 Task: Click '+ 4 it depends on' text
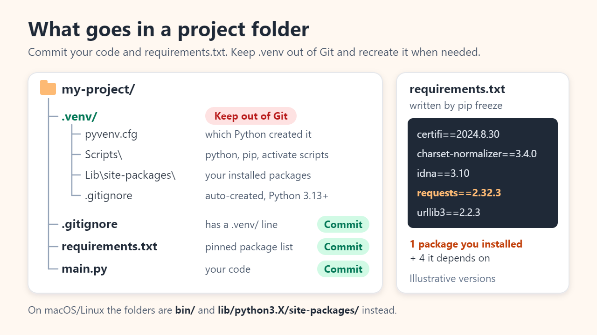[x=450, y=258]
